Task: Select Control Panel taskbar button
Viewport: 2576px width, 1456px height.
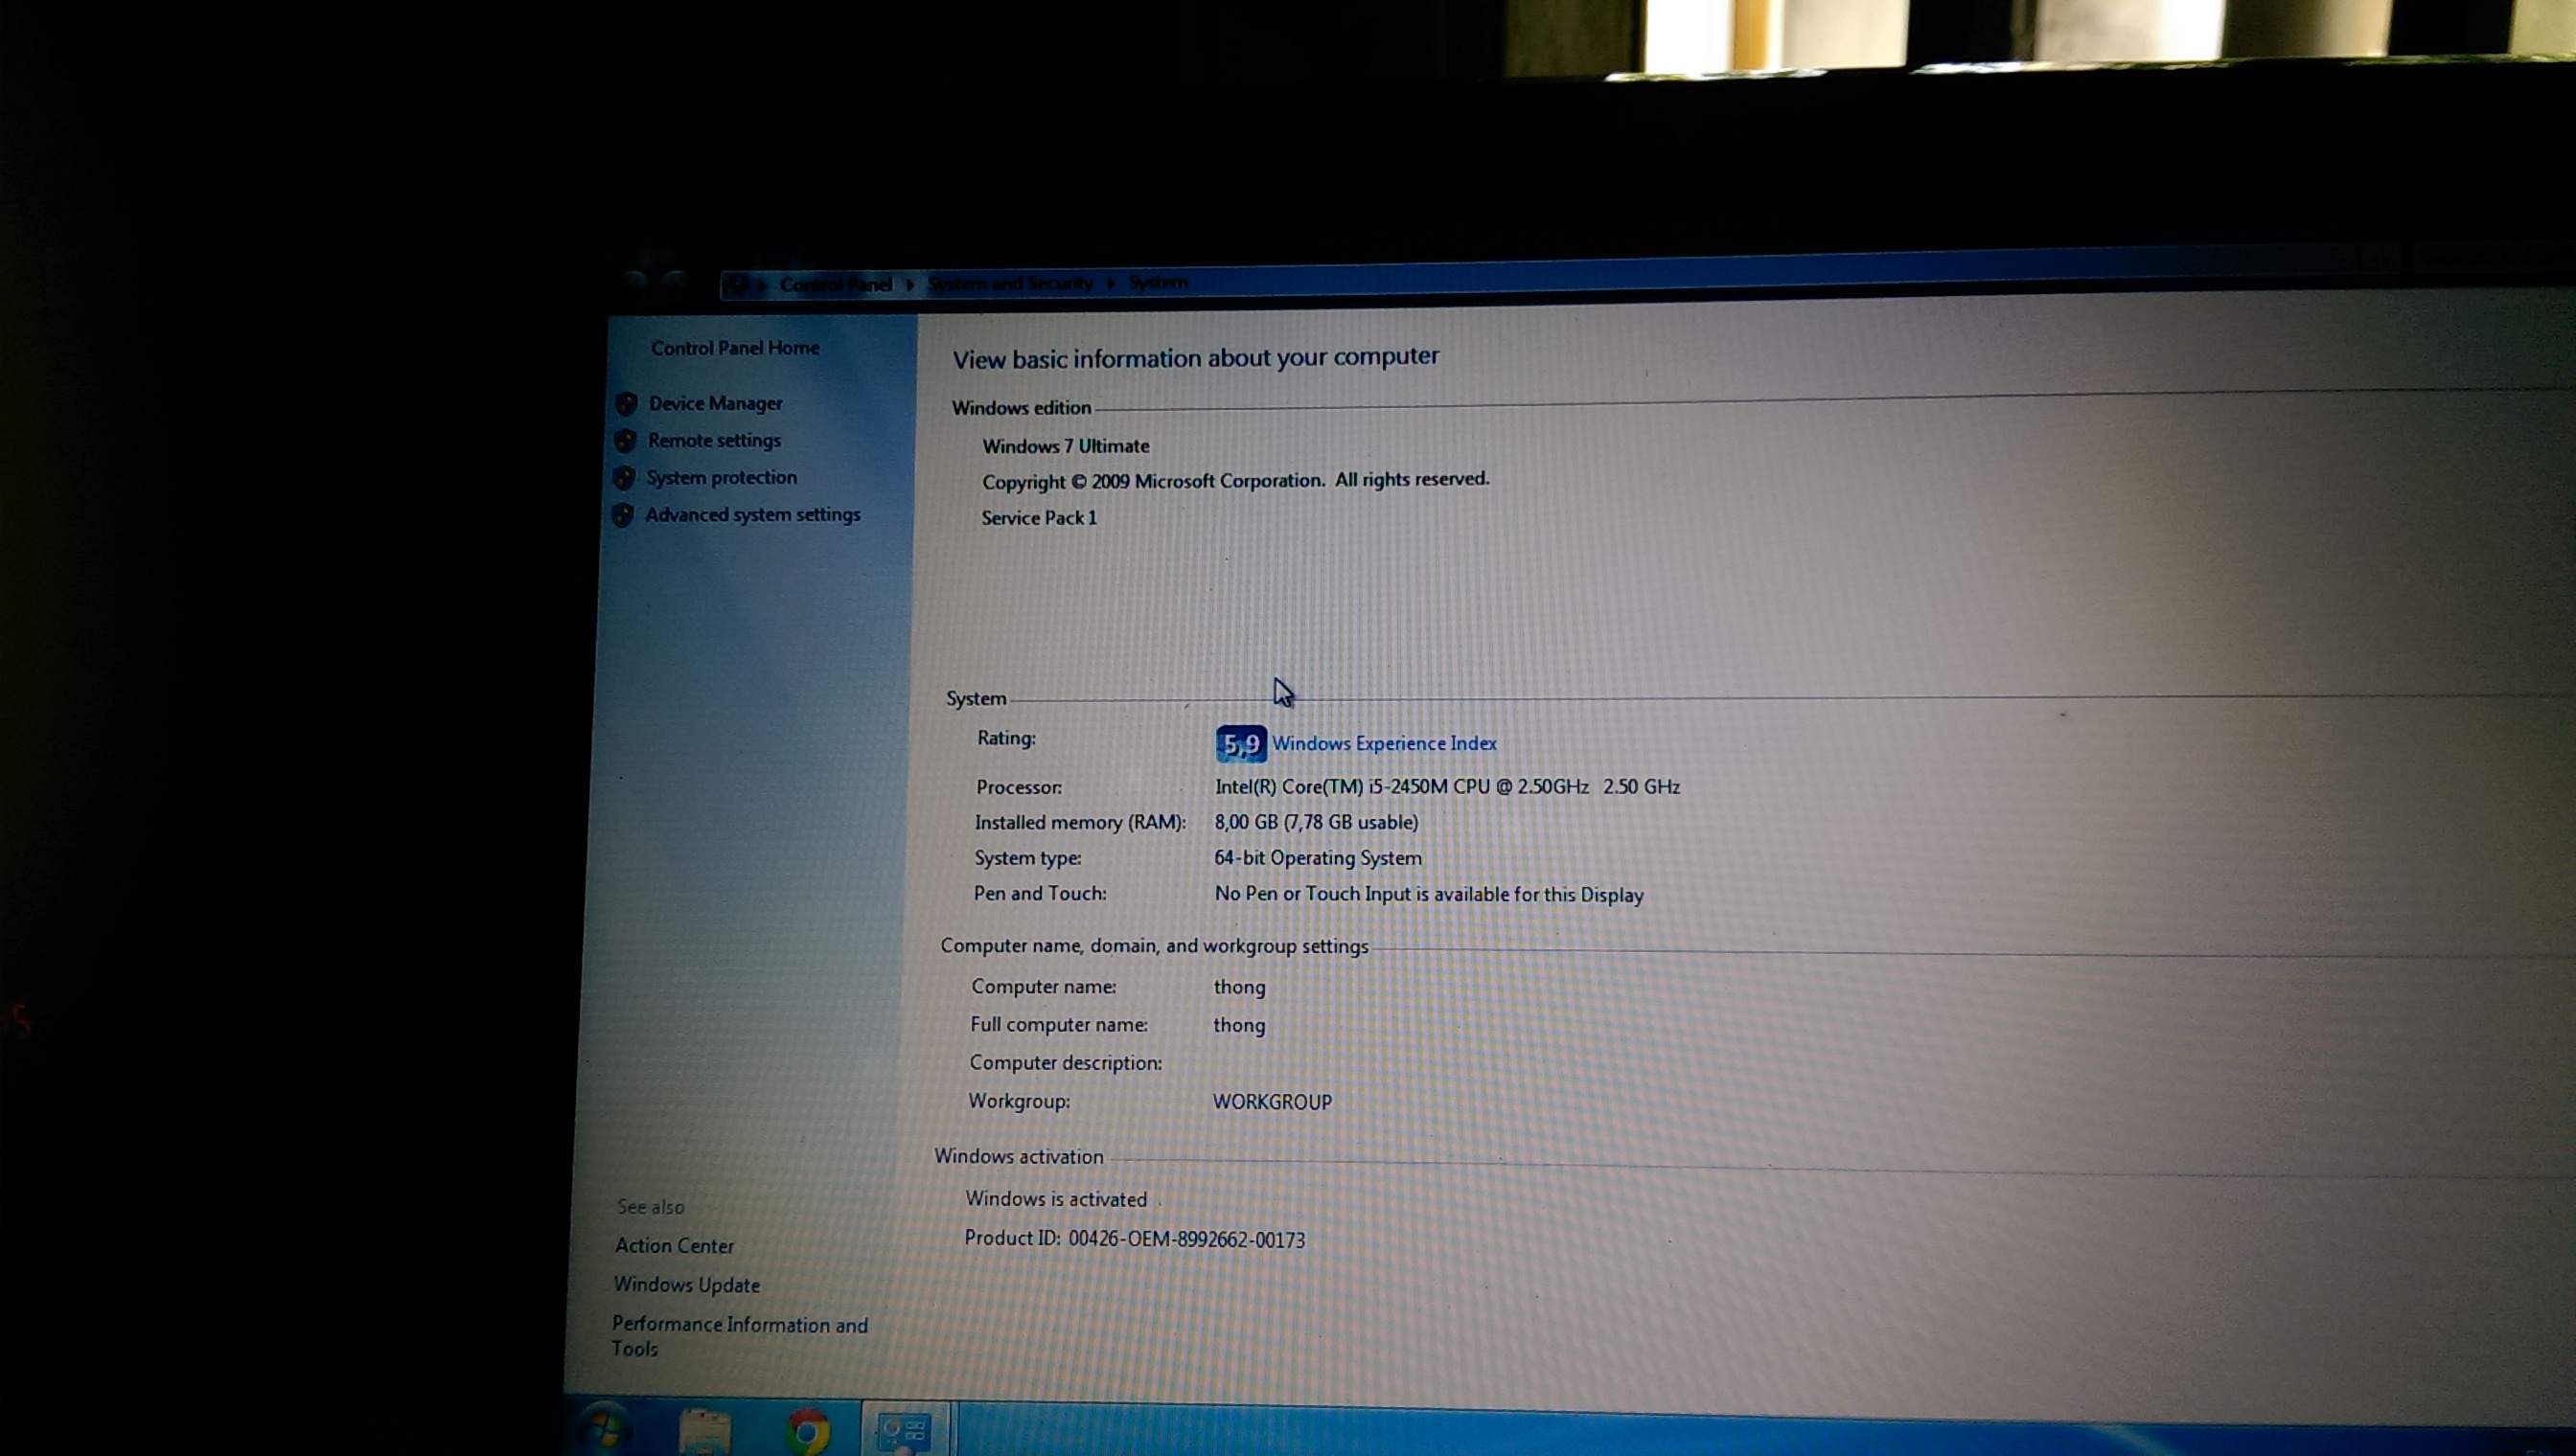Action: click(x=905, y=1431)
